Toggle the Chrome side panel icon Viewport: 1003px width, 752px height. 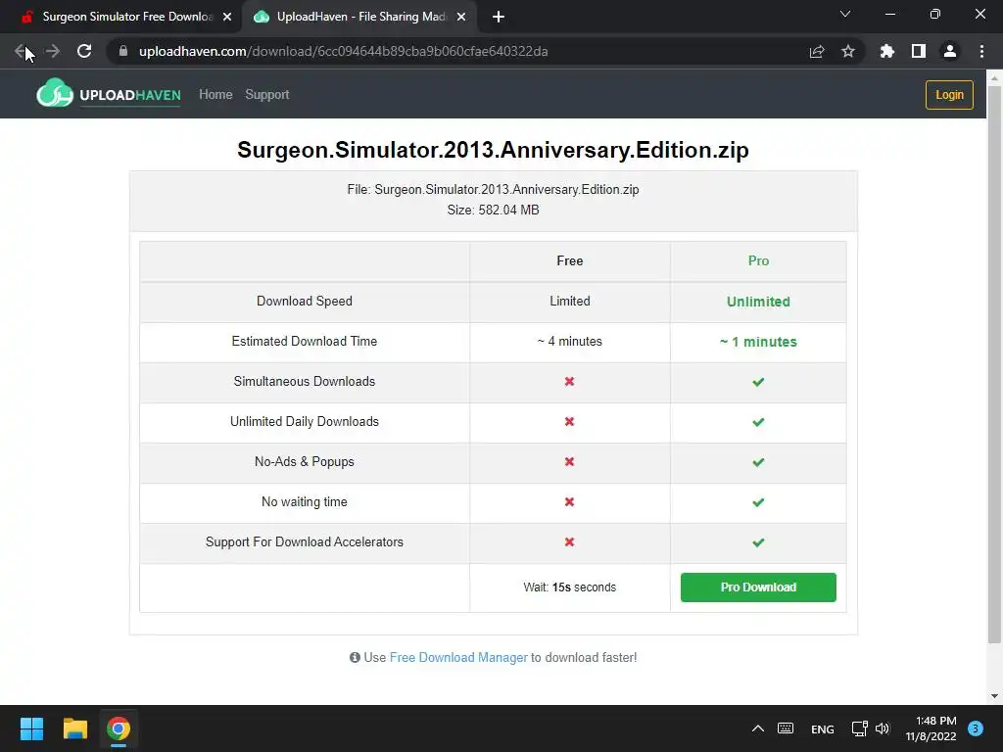point(919,51)
